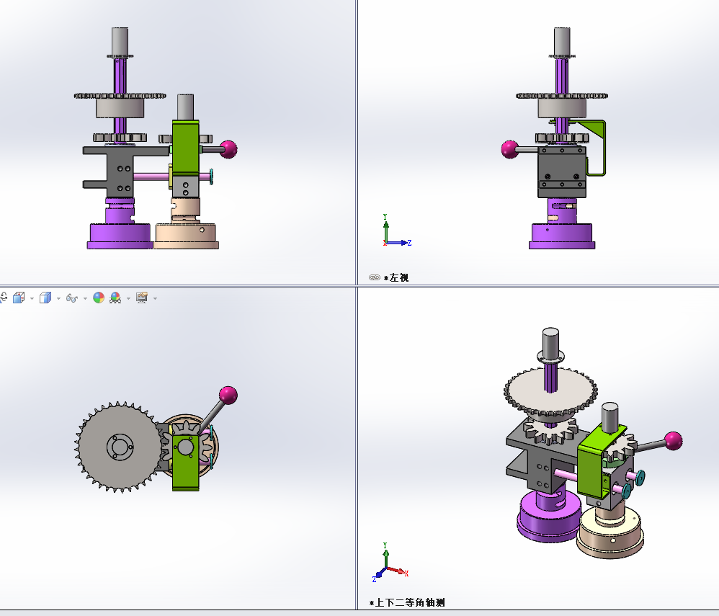Click the Previous View rotate icon
719x616 pixels.
(3, 298)
